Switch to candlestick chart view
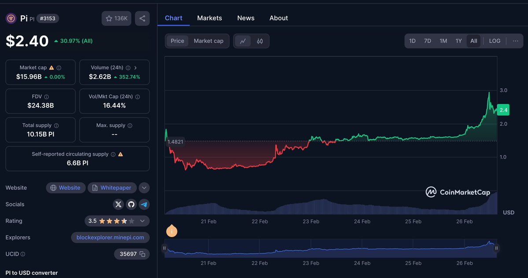The height and width of the screenshot is (278, 528). [x=260, y=41]
